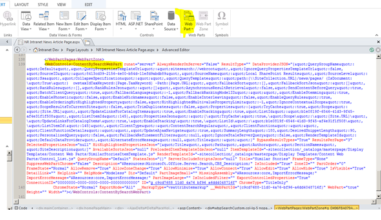Viewport: 381px width, 220px height.
Task: Open the Data Source button
Action: point(171,21)
